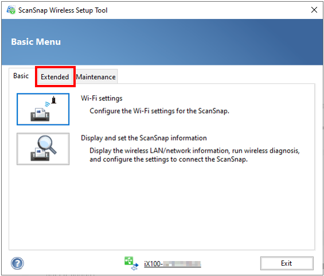The height and width of the screenshot is (276, 324).
Task: Exit the setup tool with Exit button
Action: click(x=287, y=263)
